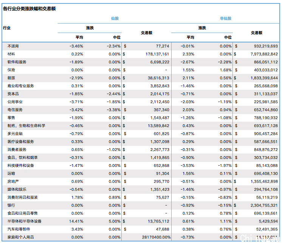Viewport: 282px width, 243px height.
Task: Select the 多元金融 row label
Action: [15, 134]
